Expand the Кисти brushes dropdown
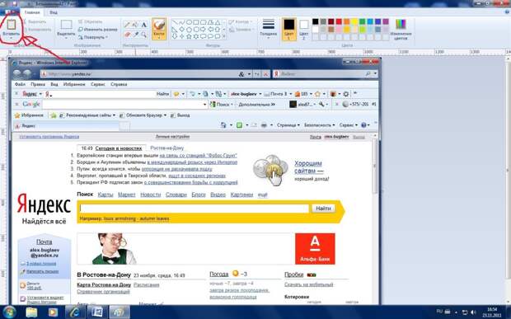511x319 pixels. pos(159,37)
